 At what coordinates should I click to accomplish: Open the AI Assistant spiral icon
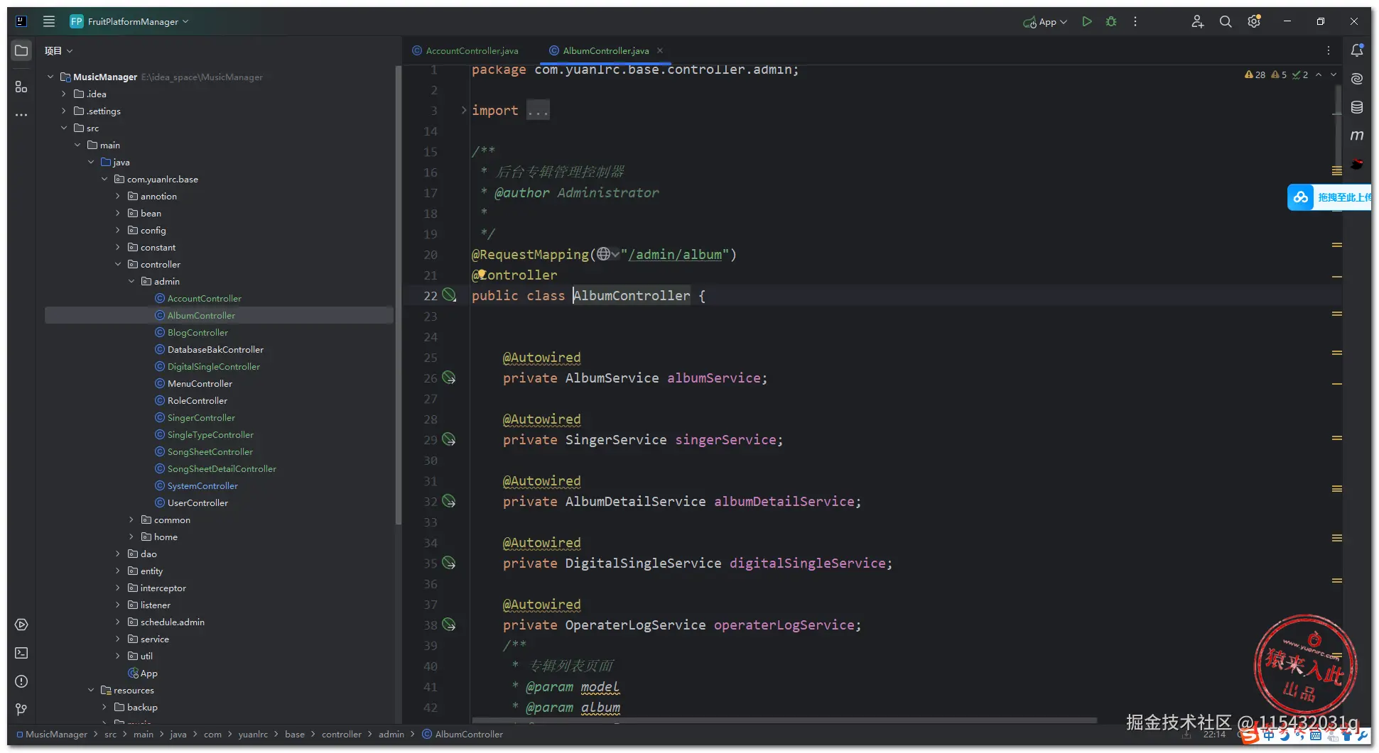(x=1357, y=78)
